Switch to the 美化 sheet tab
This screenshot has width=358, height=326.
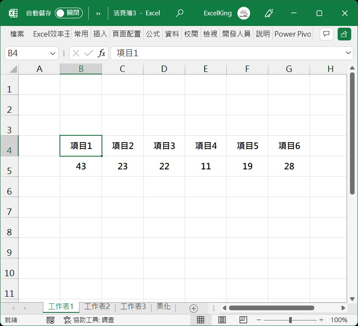(163, 306)
